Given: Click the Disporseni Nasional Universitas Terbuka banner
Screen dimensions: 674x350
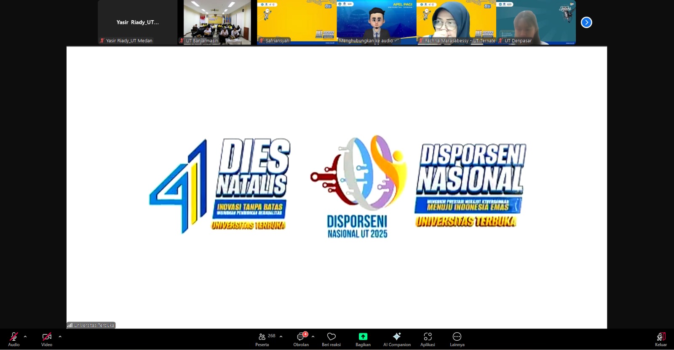Looking at the screenshot, I should (x=470, y=186).
